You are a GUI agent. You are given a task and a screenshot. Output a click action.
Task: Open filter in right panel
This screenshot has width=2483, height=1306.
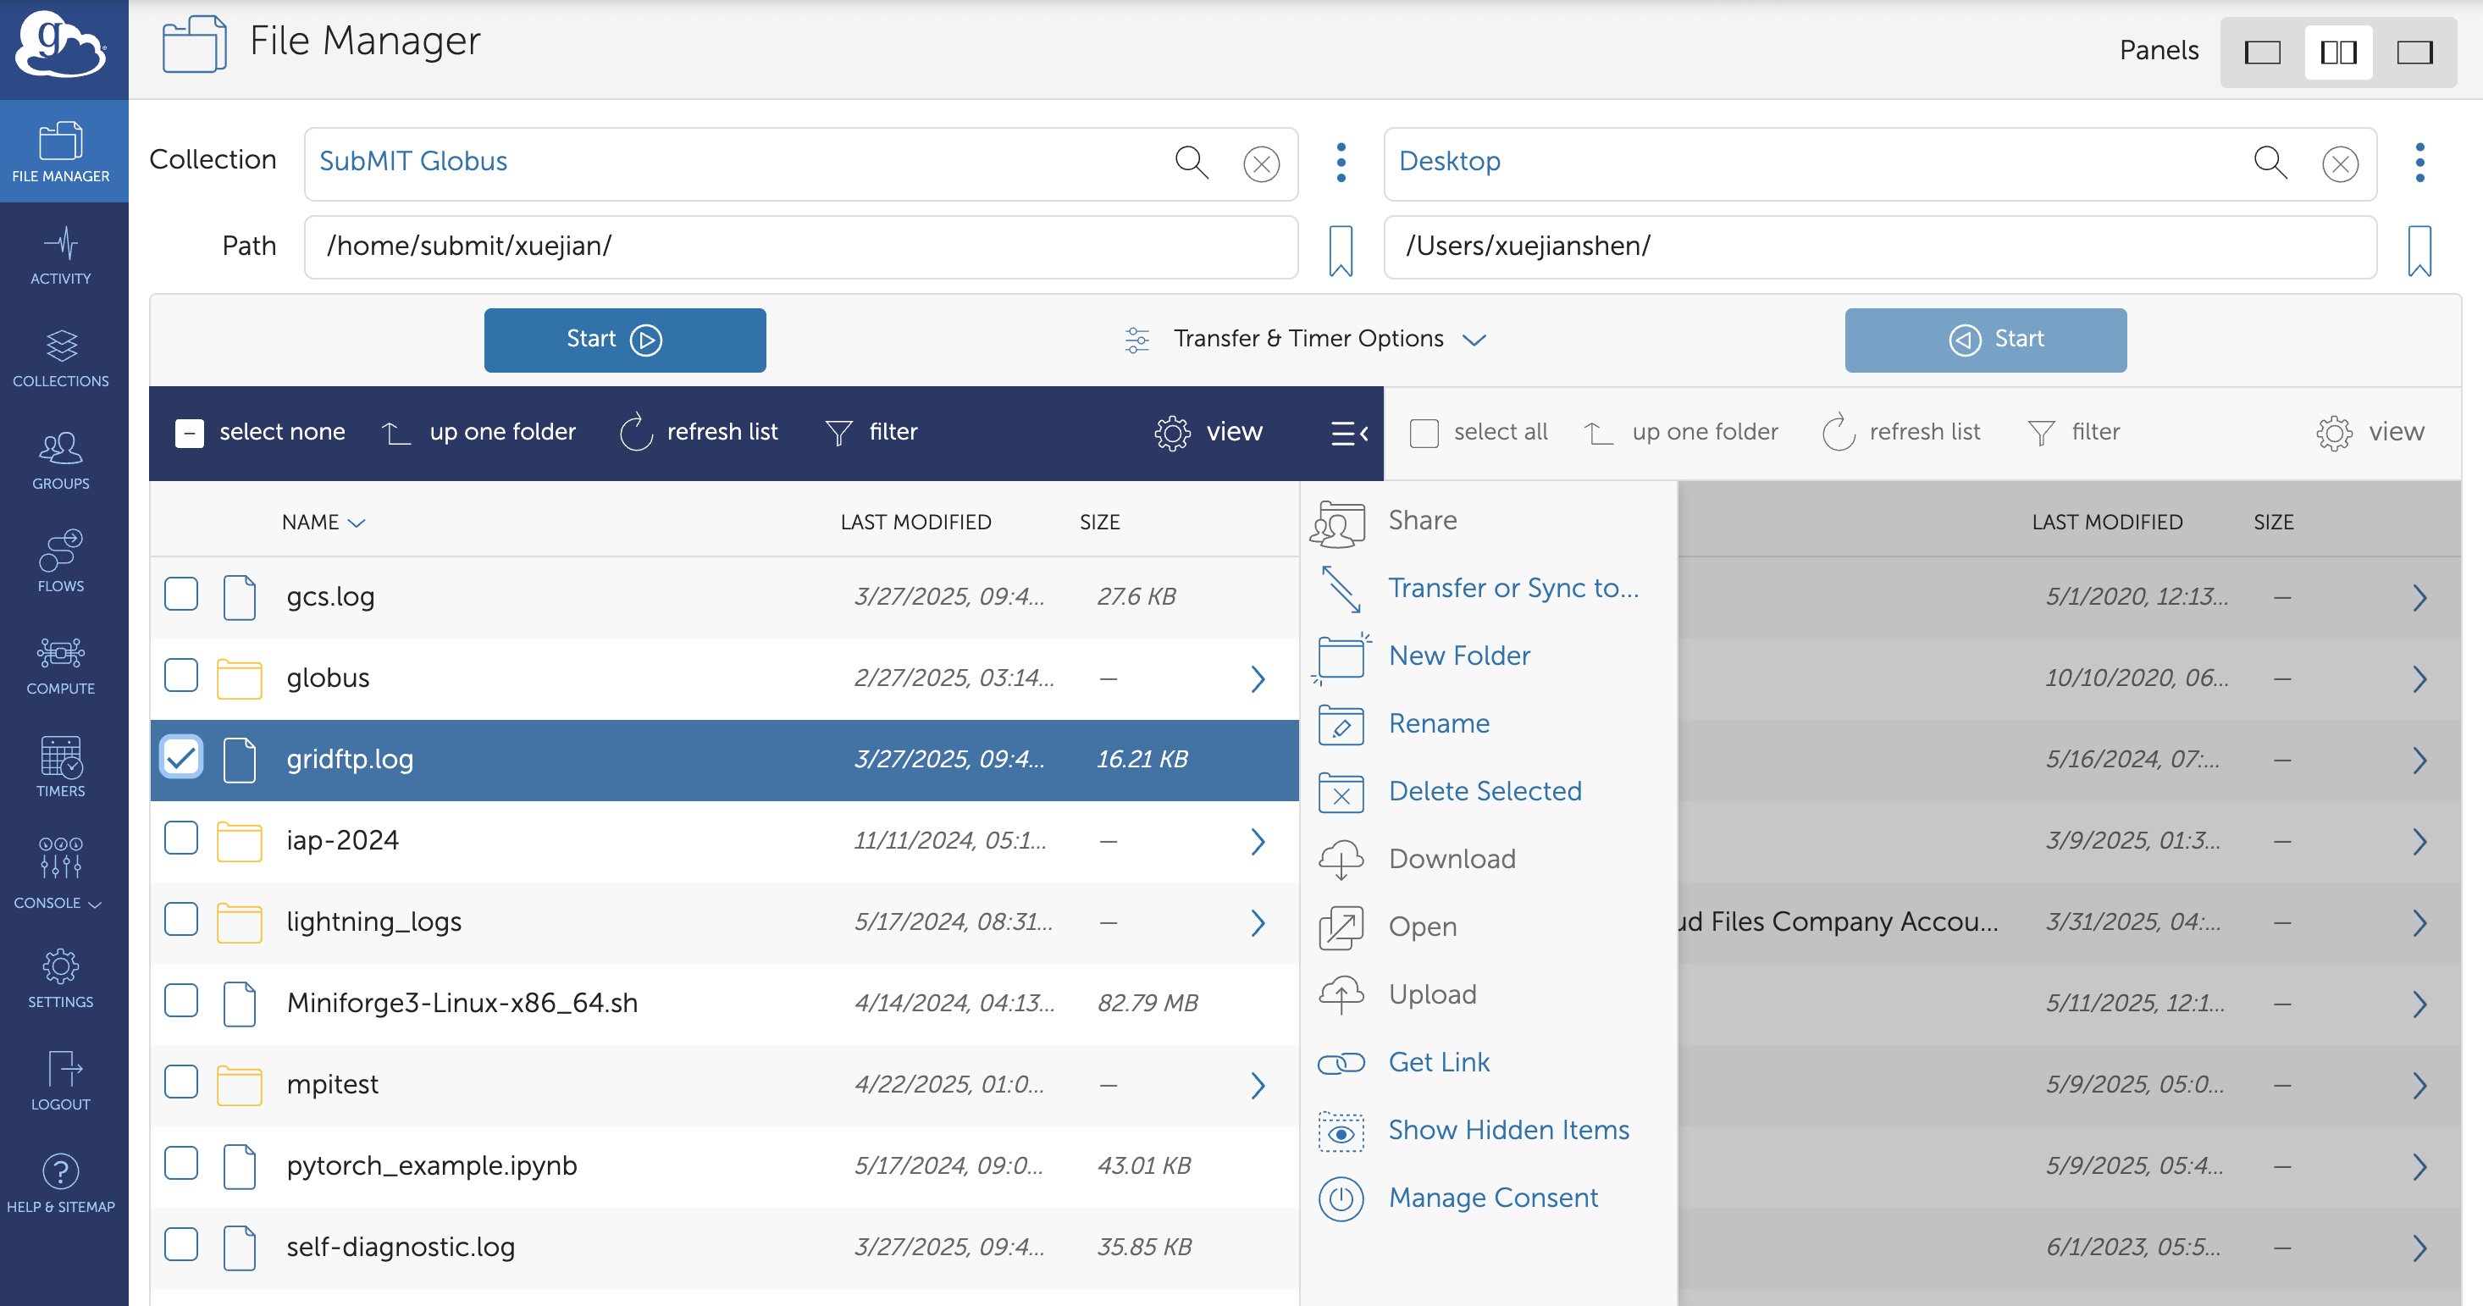point(2074,433)
